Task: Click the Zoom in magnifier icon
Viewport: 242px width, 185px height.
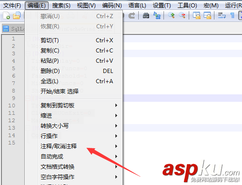Action: (x=171, y=15)
